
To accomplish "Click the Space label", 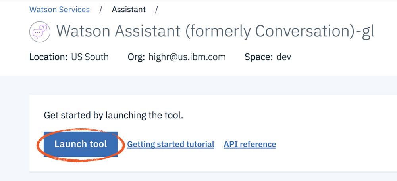I will tap(258, 57).
